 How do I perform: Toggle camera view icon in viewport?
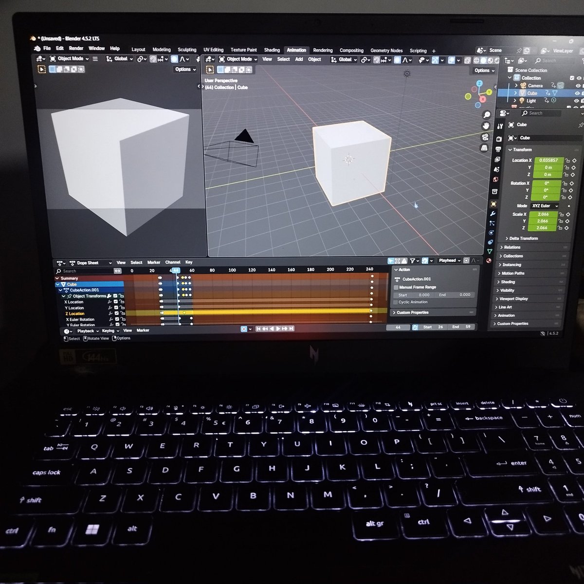click(x=485, y=137)
